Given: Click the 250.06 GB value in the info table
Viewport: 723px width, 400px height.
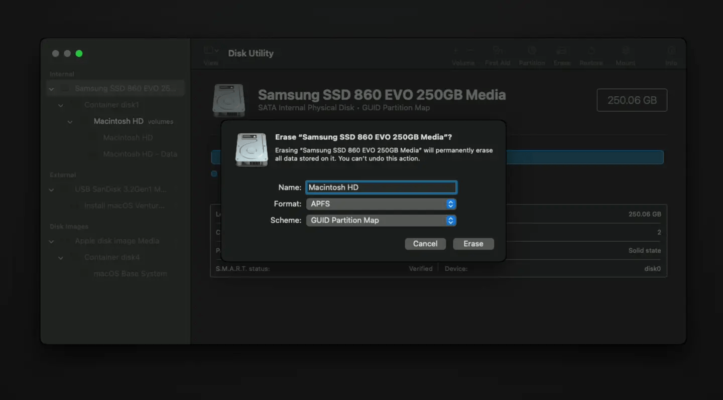Looking at the screenshot, I should [x=645, y=214].
